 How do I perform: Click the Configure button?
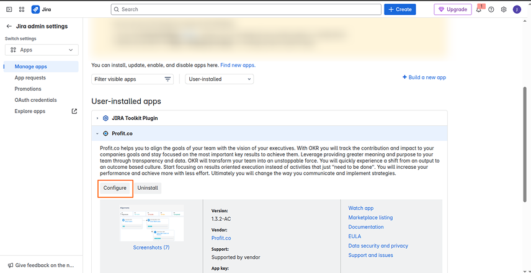pyautogui.click(x=115, y=188)
